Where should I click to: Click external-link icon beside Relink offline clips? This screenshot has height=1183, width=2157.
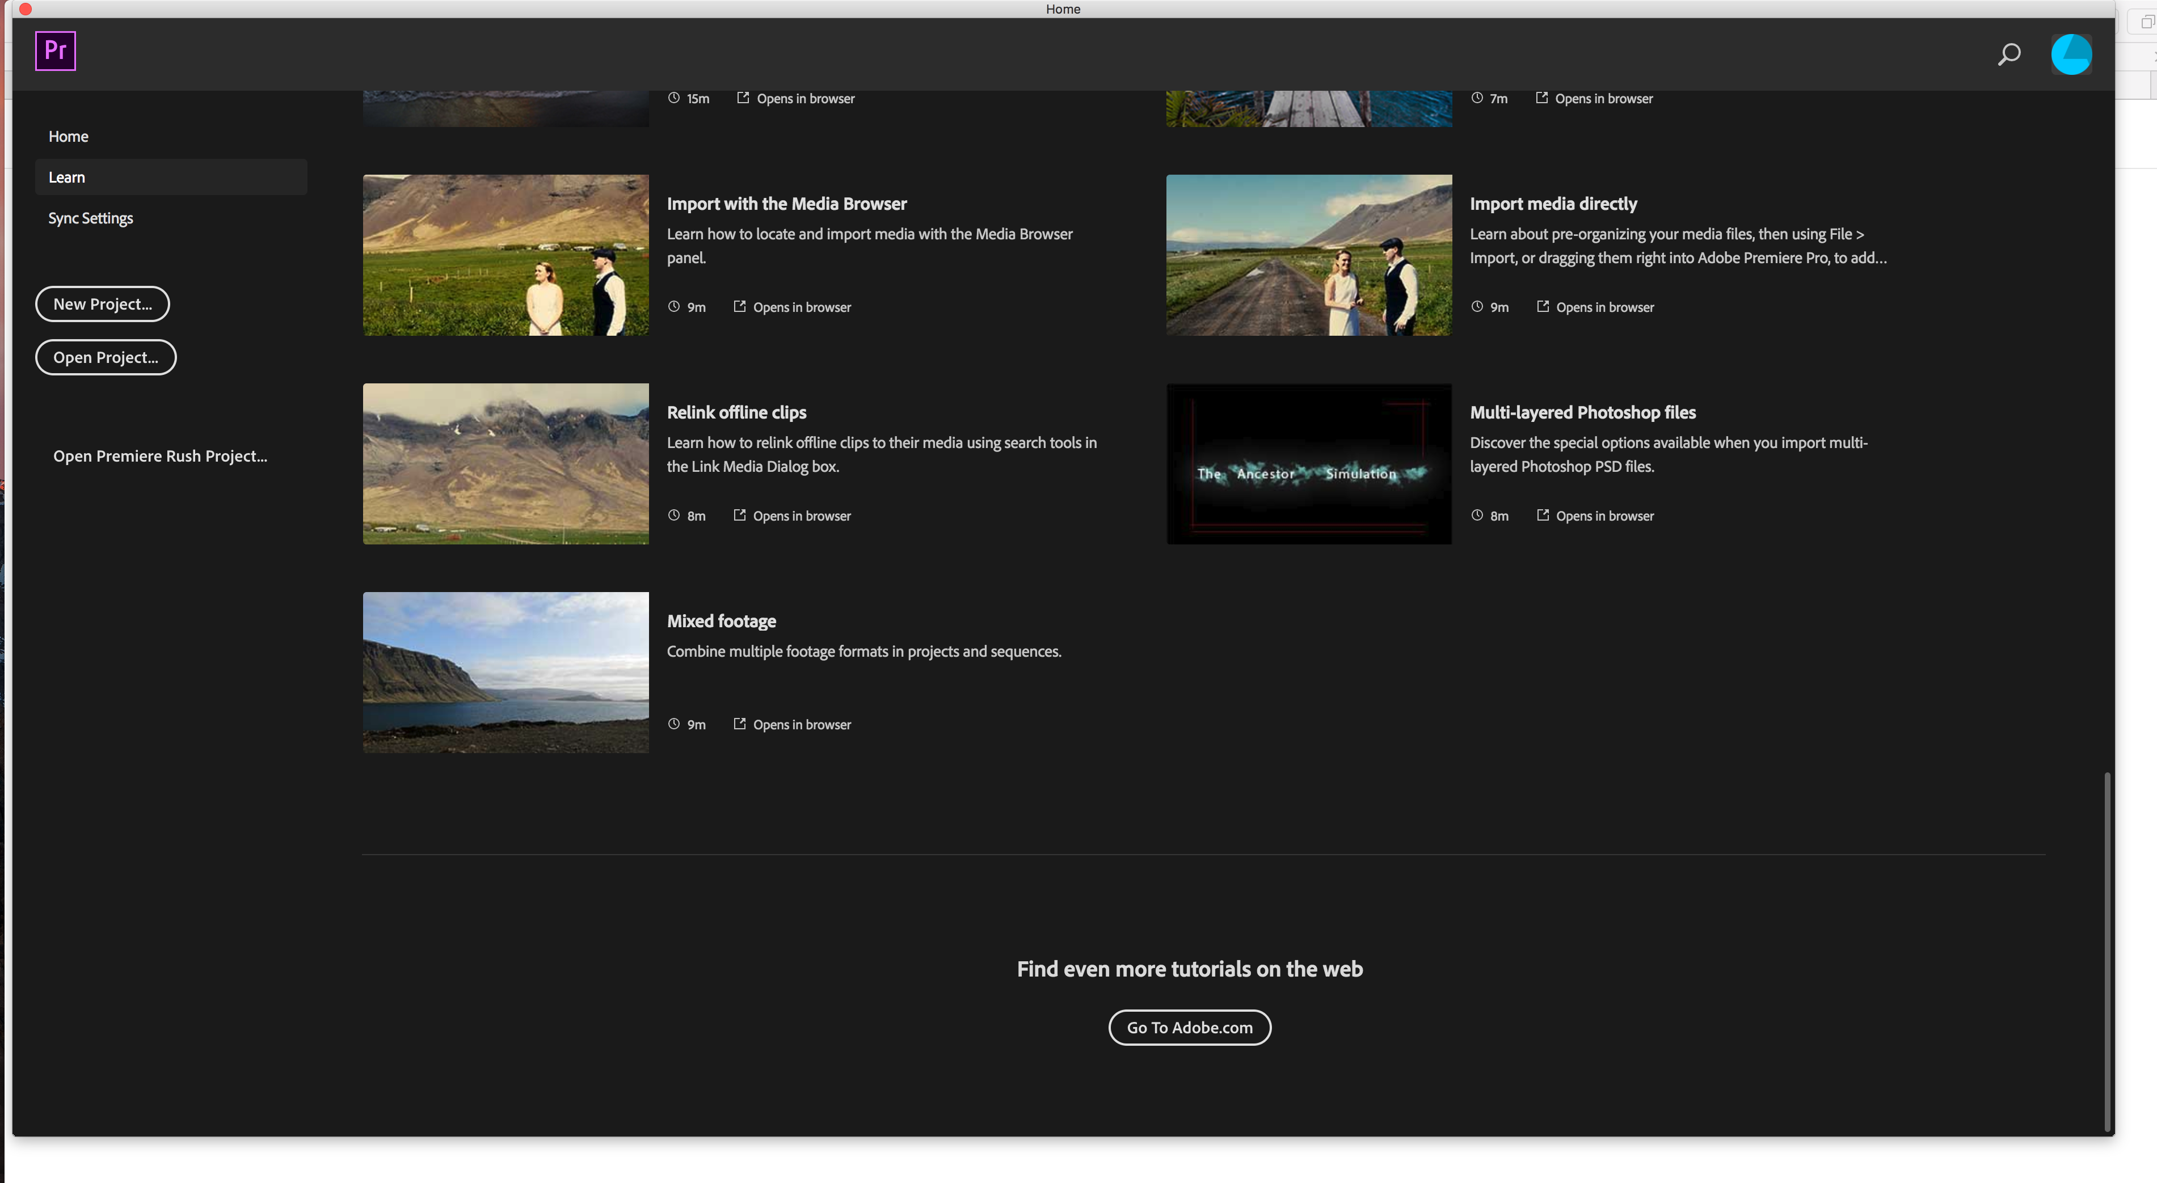(739, 516)
